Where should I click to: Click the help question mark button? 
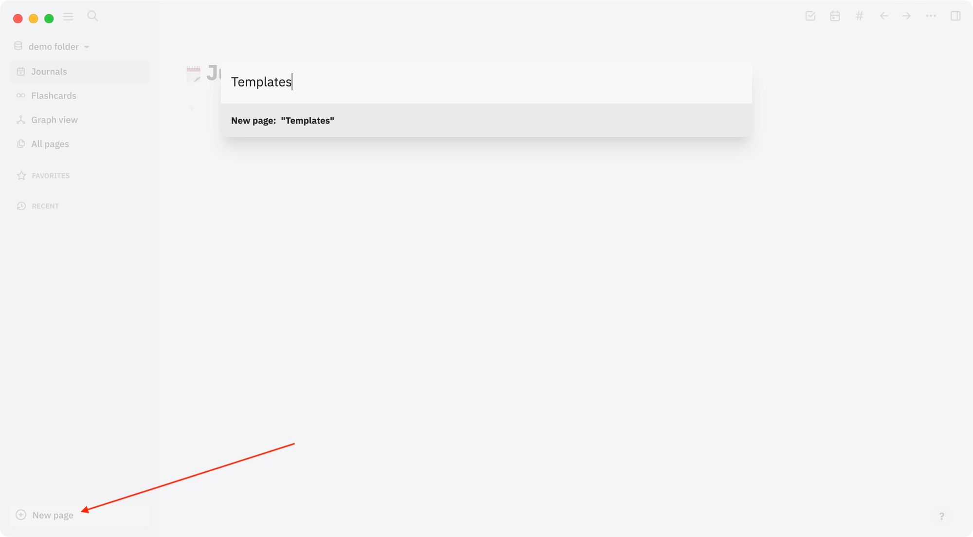click(x=942, y=516)
